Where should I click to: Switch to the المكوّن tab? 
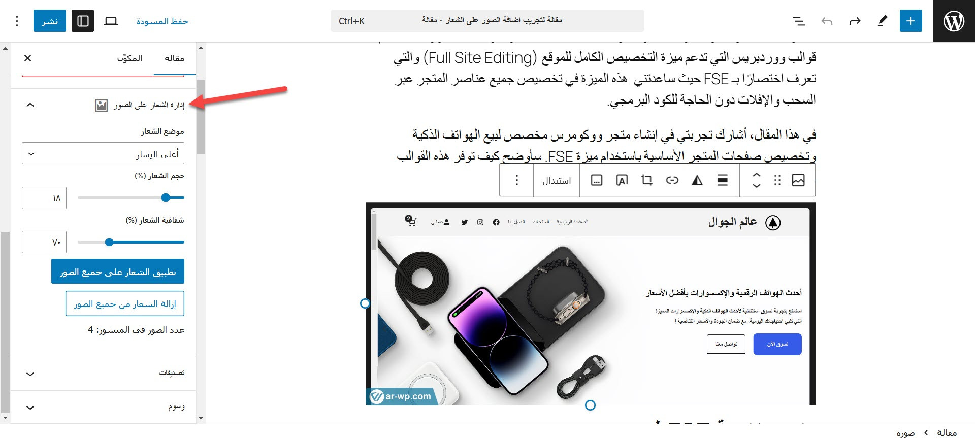[x=129, y=58]
